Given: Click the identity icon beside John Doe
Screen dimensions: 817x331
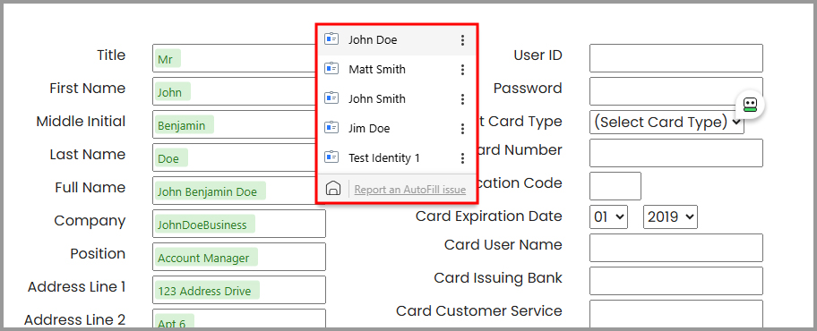Looking at the screenshot, I should click(331, 39).
